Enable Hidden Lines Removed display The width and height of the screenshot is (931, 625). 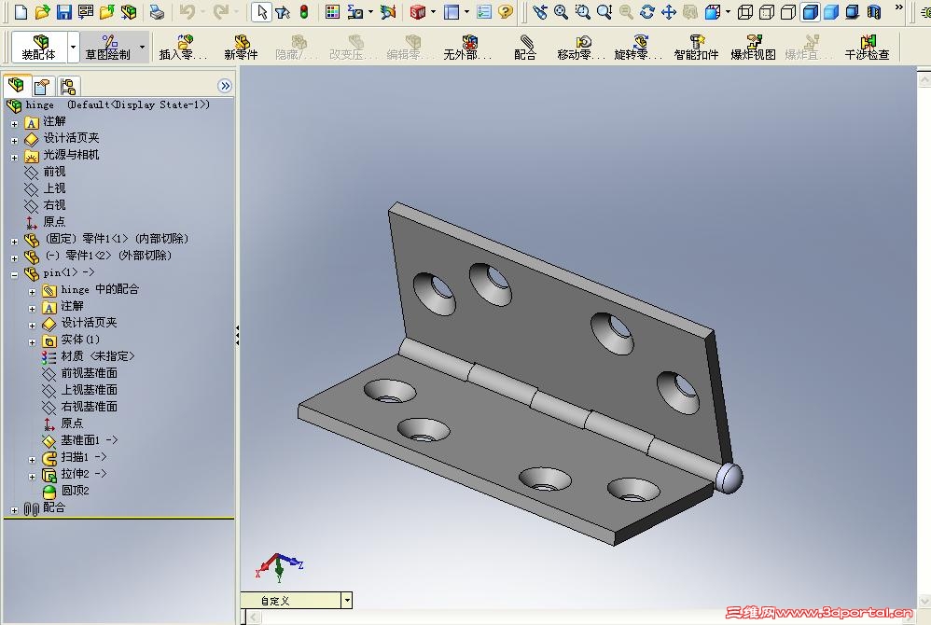[x=788, y=11]
